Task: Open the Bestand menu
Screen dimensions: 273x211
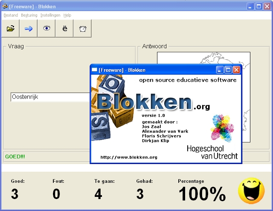Action: (11, 15)
